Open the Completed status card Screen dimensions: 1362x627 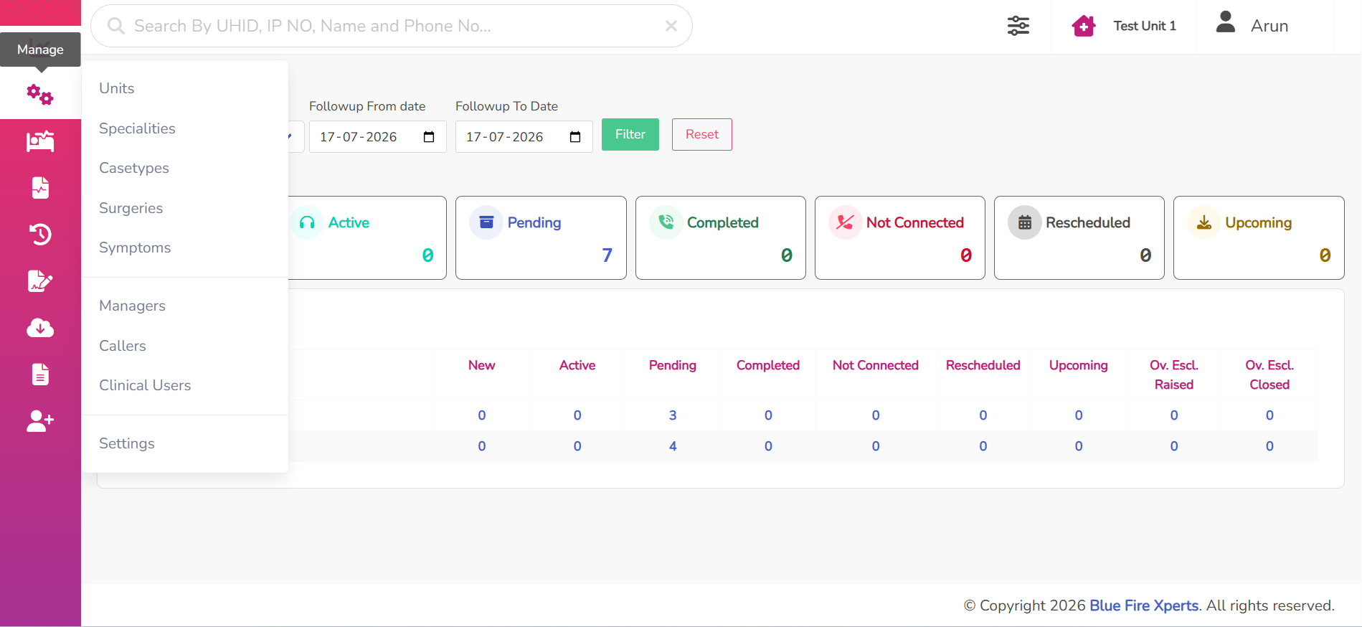click(x=721, y=237)
